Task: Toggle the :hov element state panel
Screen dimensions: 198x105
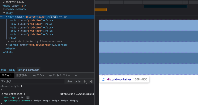Action: (70, 81)
